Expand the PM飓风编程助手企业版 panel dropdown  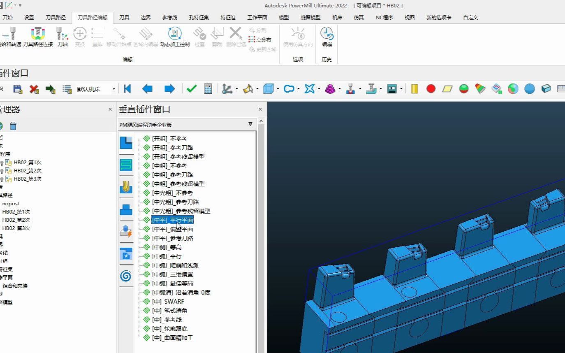[x=250, y=124]
